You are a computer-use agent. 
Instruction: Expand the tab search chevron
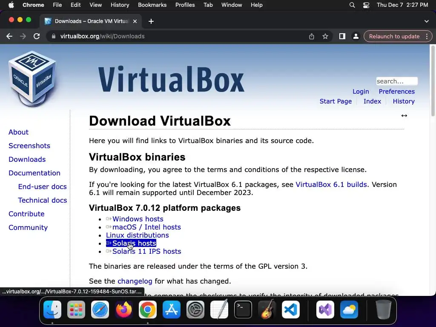click(427, 21)
